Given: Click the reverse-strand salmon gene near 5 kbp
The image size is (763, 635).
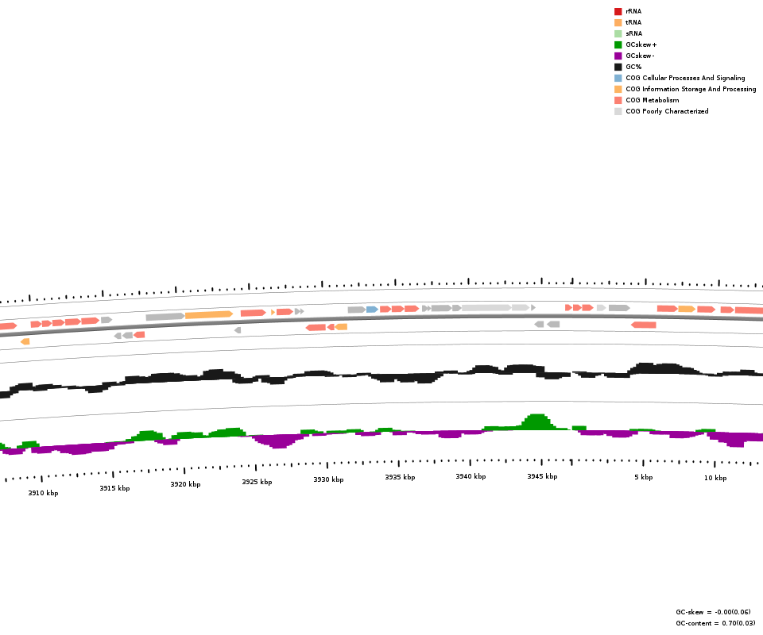Looking at the screenshot, I should 644,325.
